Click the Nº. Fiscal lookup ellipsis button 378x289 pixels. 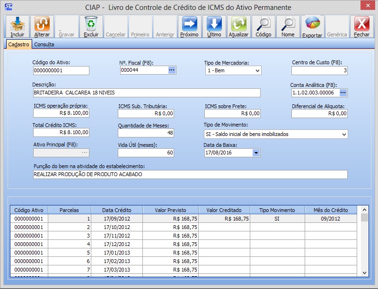171,70
